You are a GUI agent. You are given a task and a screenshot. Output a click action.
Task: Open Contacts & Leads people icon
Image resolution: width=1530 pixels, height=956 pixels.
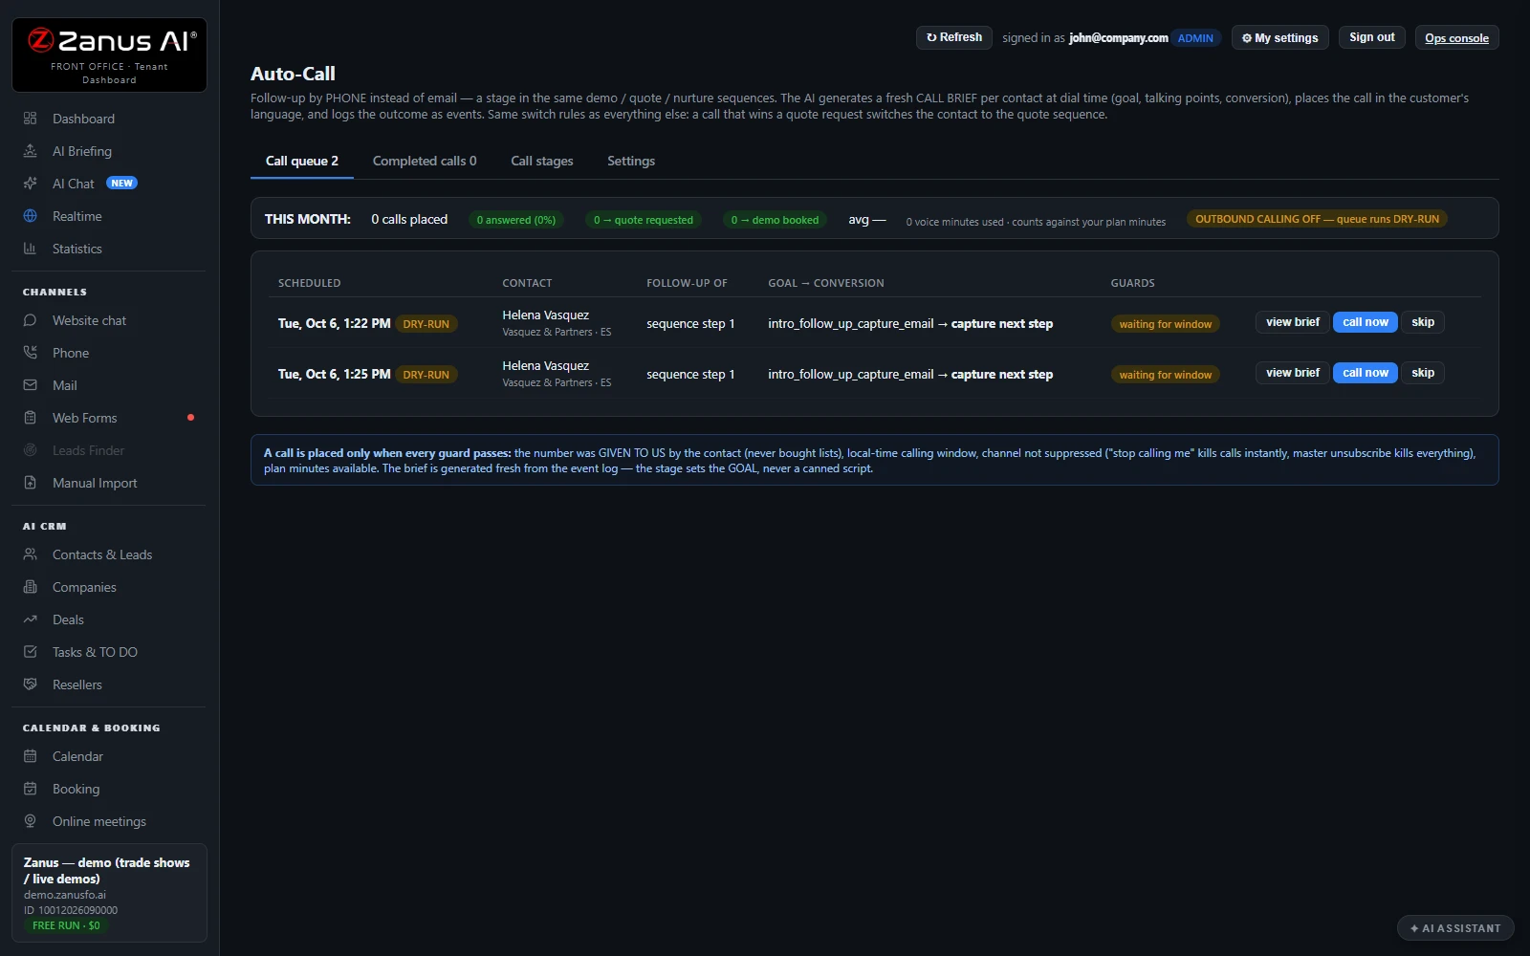click(x=30, y=554)
